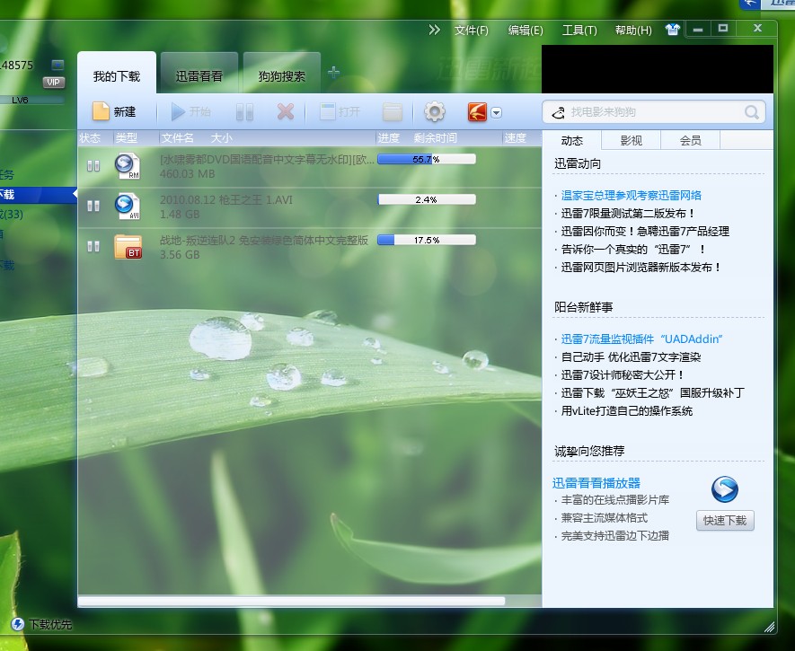The height and width of the screenshot is (651, 795).
Task: Click the toolbar pause icon
Action: pos(244,112)
